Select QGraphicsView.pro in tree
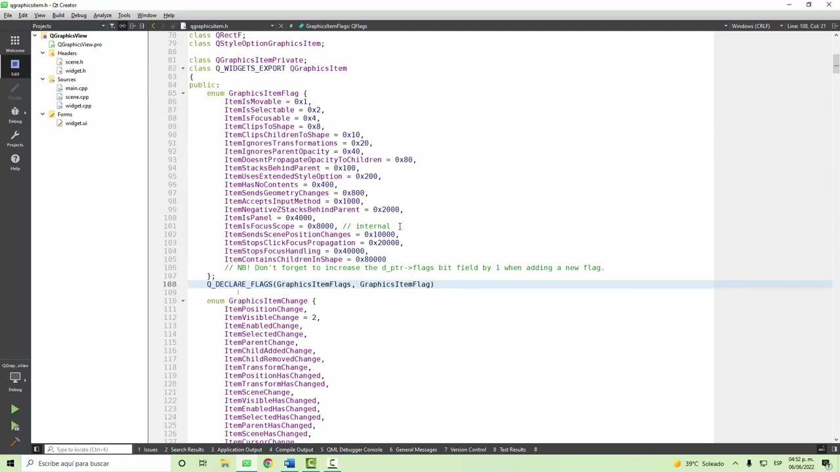Screen dimensions: 840x472 coord(79,45)
